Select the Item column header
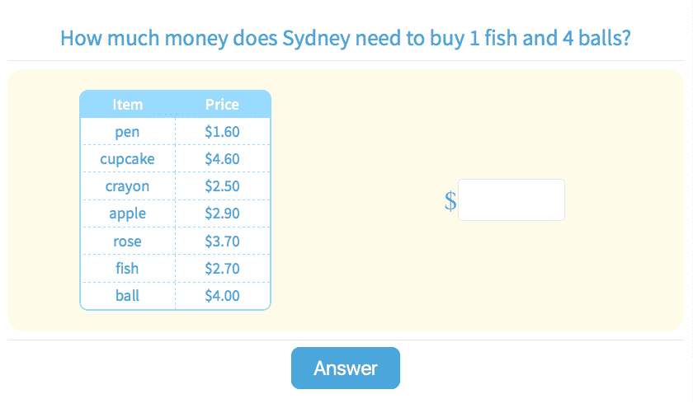 pos(128,105)
